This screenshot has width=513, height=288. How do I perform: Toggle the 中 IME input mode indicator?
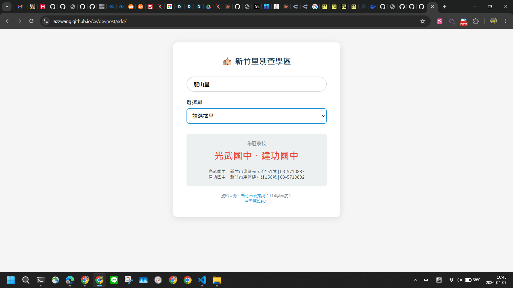(x=426, y=280)
